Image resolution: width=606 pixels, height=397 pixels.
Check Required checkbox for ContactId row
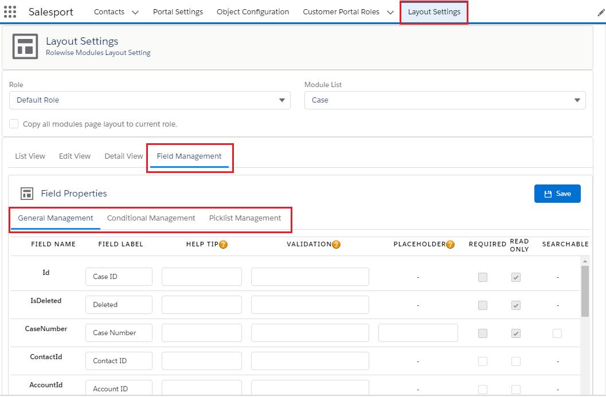[483, 361]
